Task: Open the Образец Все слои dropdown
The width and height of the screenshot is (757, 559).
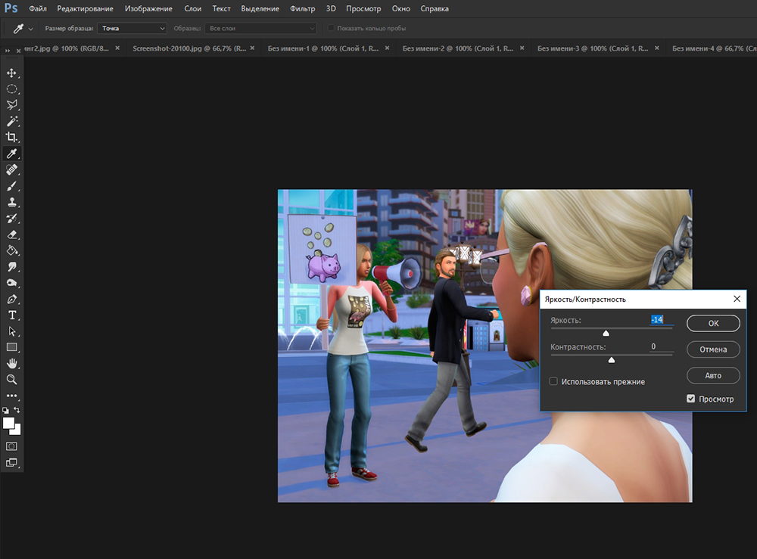Action: pyautogui.click(x=261, y=29)
